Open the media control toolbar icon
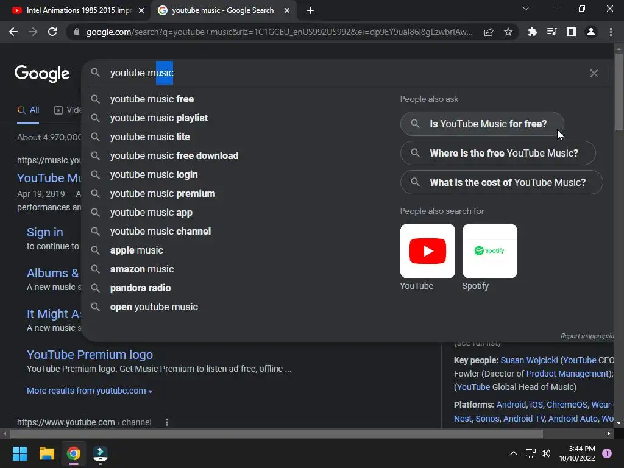Viewport: 624px width, 468px height. pos(551,32)
